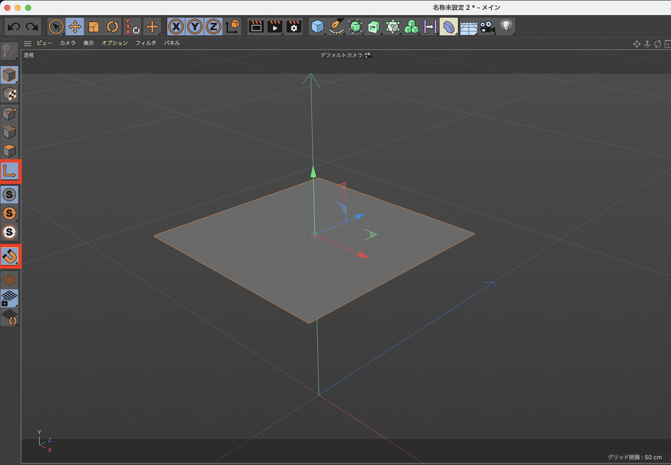The width and height of the screenshot is (671, 465).
Task: Open the フィルタ viewport menu
Action: coord(146,43)
